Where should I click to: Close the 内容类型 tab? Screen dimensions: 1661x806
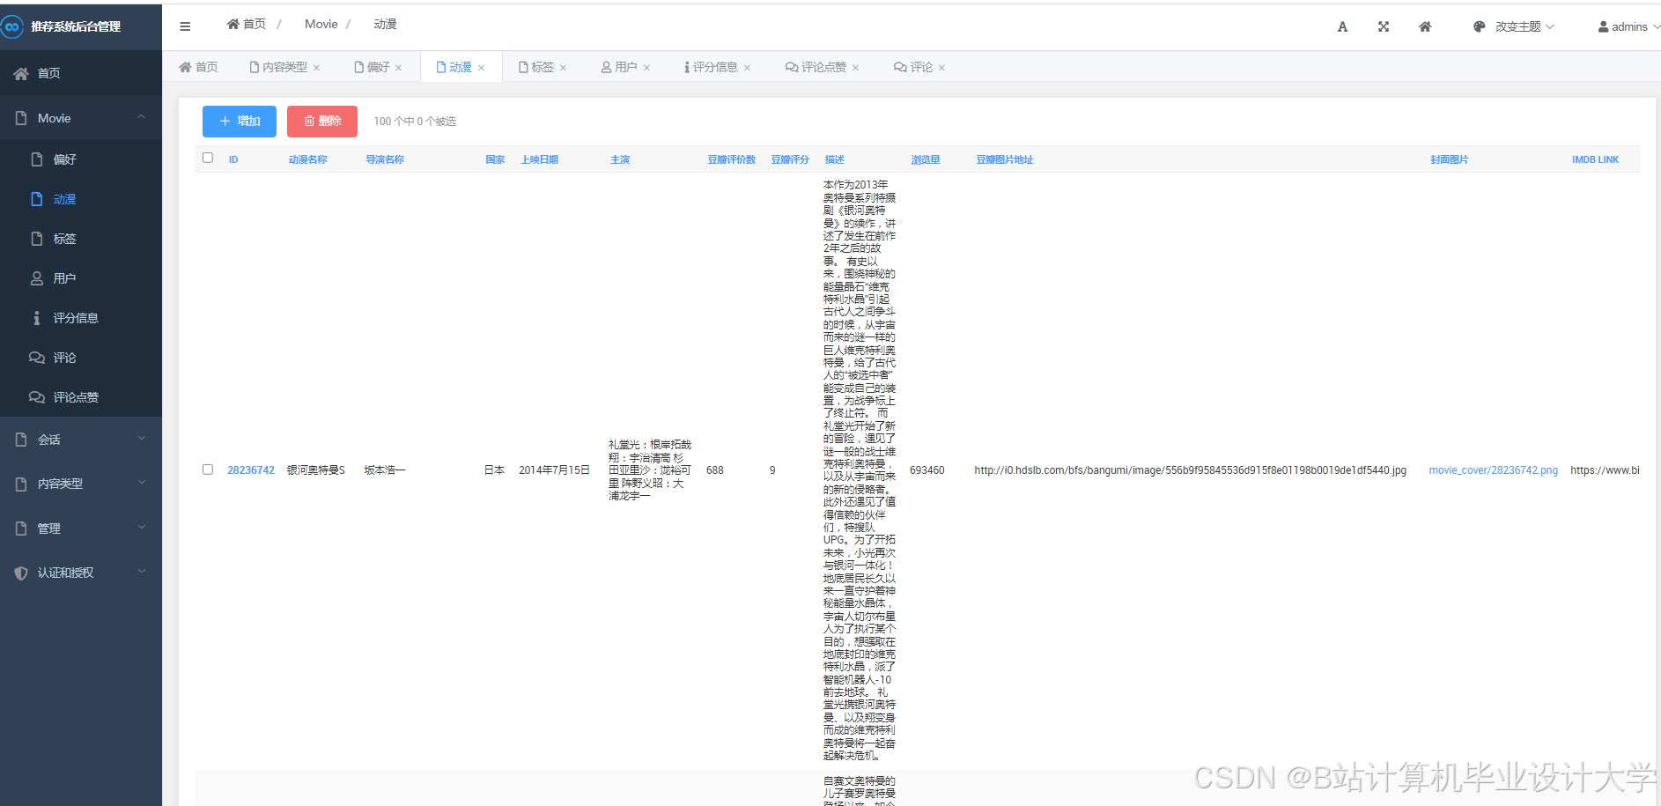pyautogui.click(x=317, y=66)
